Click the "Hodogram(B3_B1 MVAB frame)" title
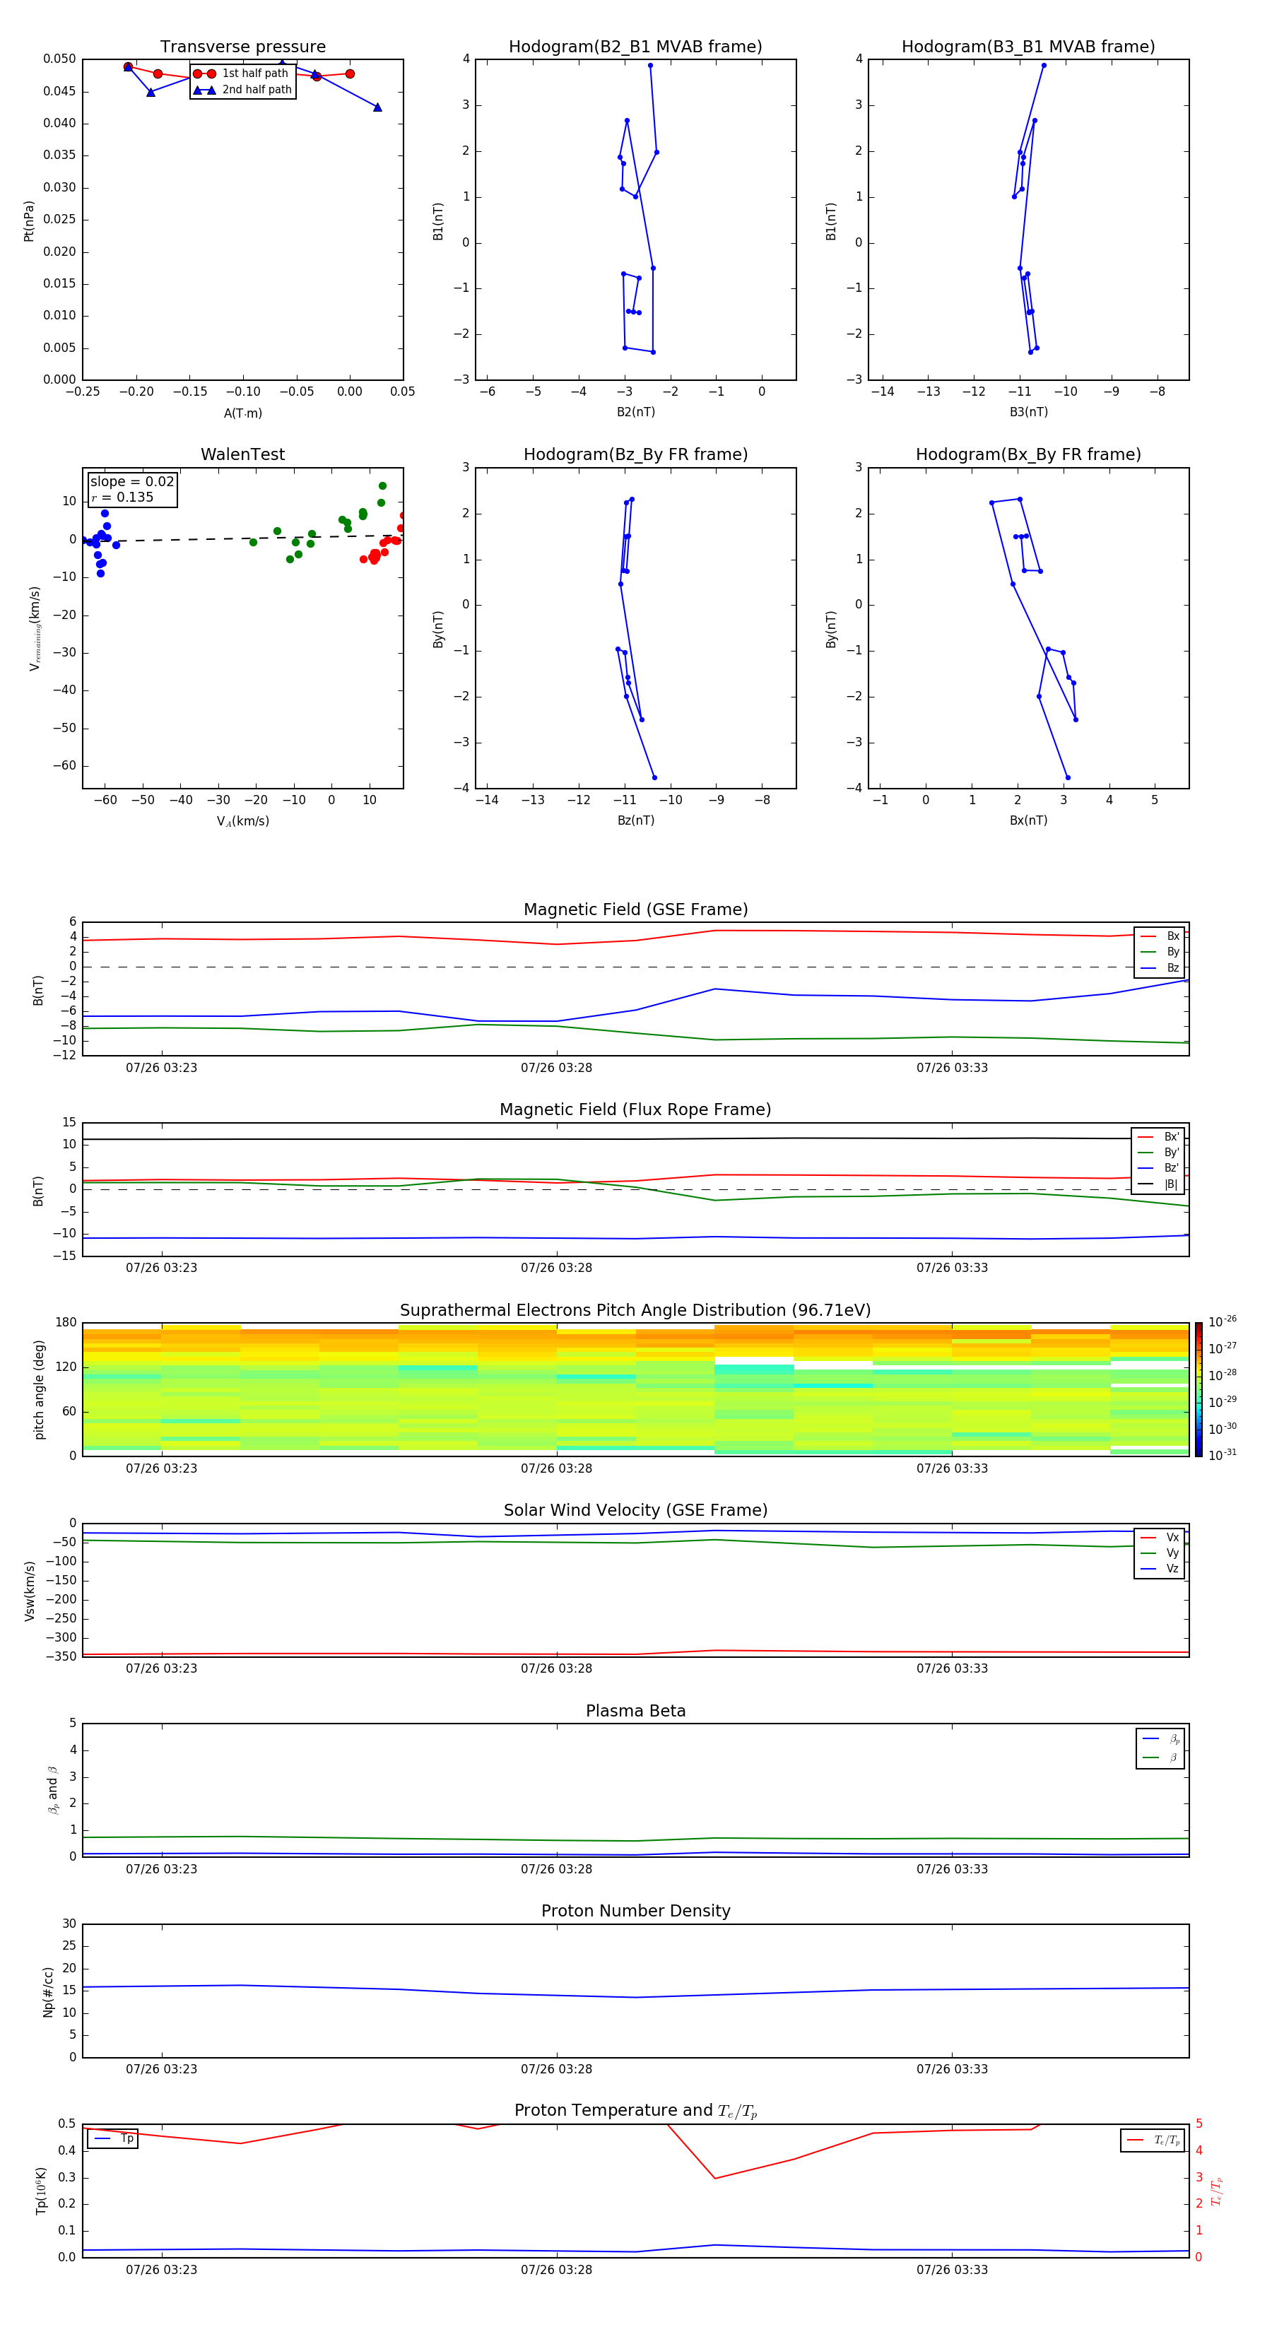This screenshot has width=1272, height=2332. click(x=1028, y=47)
